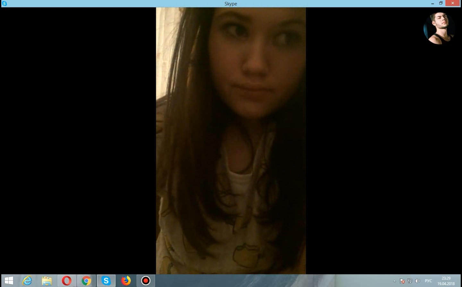Image resolution: width=462 pixels, height=287 pixels.
Task: Minimize the Skype window
Action: point(432,4)
